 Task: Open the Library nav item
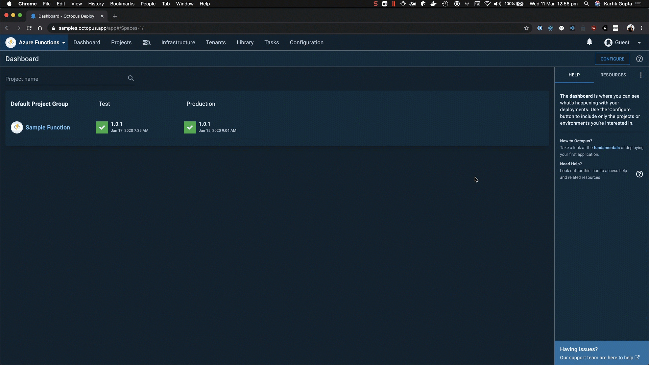[245, 43]
